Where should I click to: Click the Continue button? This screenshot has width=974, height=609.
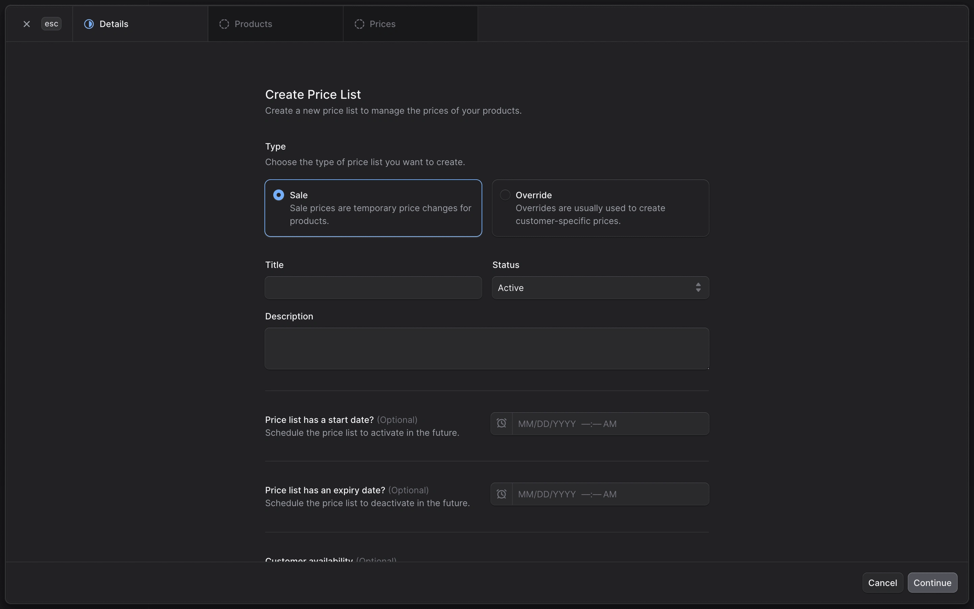[x=933, y=582]
